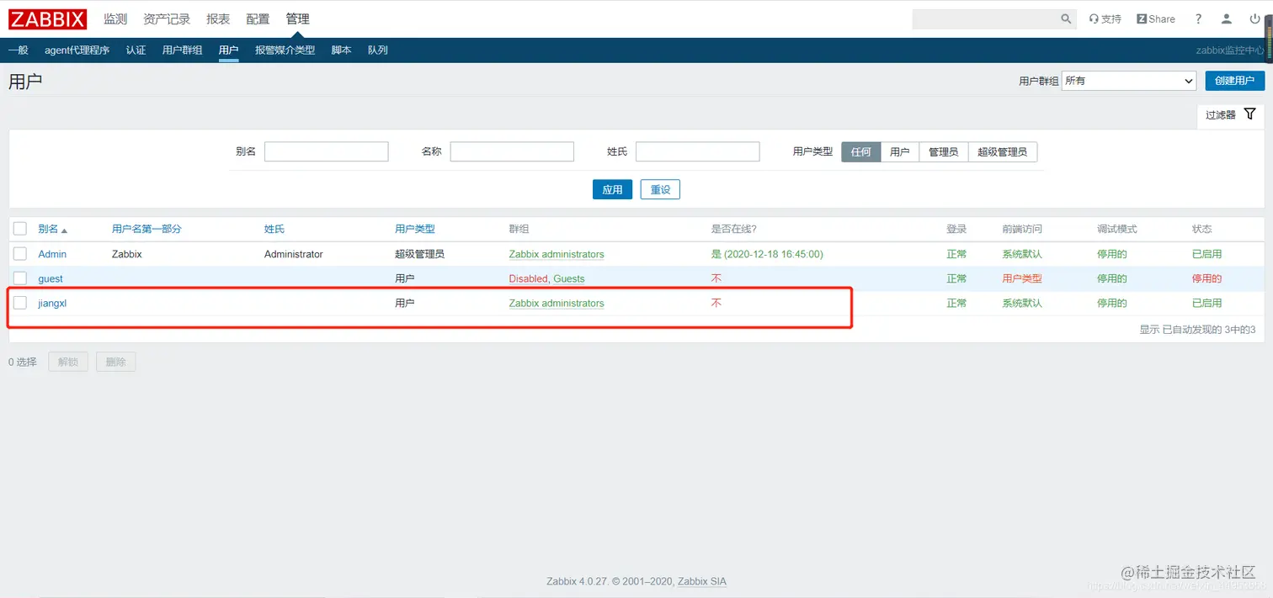Click the search magnifier icon
Viewport: 1273px width, 598px height.
(x=1066, y=19)
